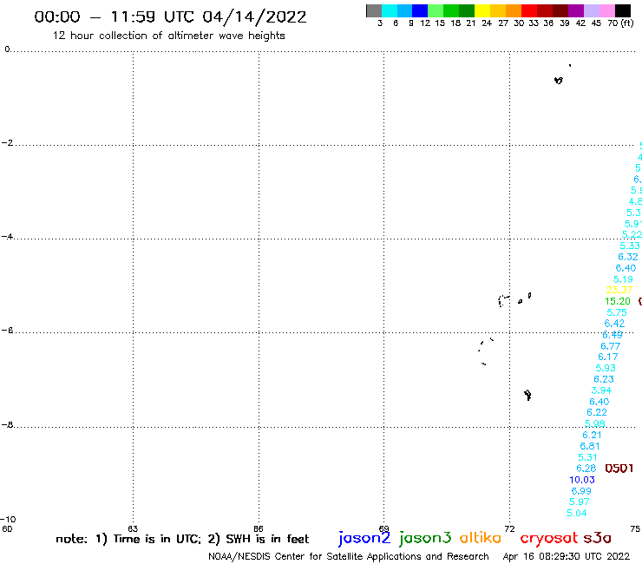Click the title date '04/14/2022'
The image size is (642, 564).
254,17
